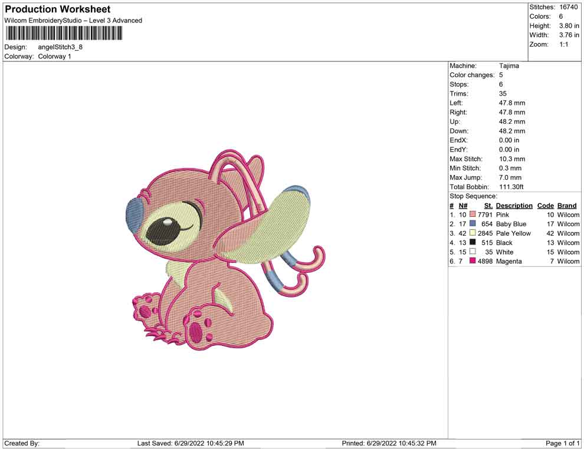Click the 'Stop Sequence:' label
This screenshot has height=449, width=584.
pyautogui.click(x=473, y=196)
